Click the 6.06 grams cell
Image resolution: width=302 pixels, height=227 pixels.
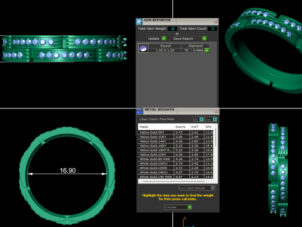pyautogui.click(x=182, y=154)
